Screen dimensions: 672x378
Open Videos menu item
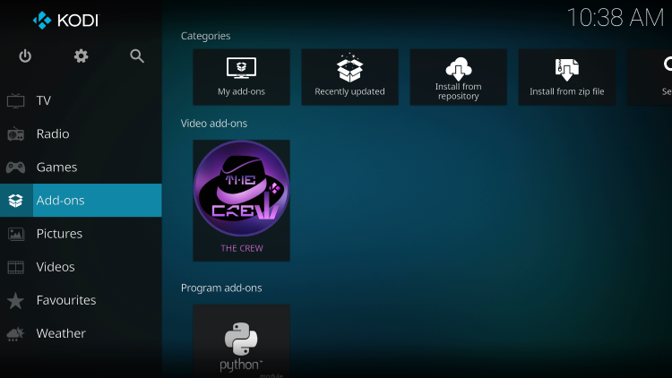tap(81, 267)
